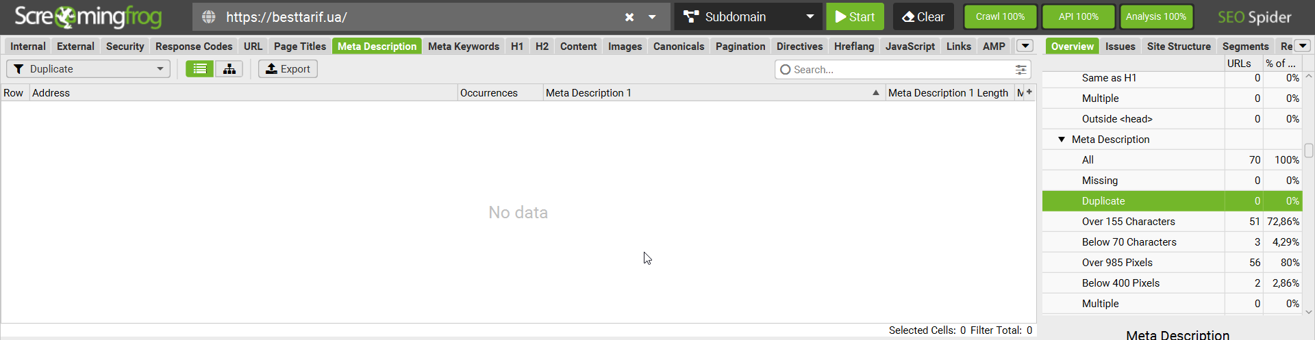
Task: Select the All meta description row
Action: [x=1171, y=160]
